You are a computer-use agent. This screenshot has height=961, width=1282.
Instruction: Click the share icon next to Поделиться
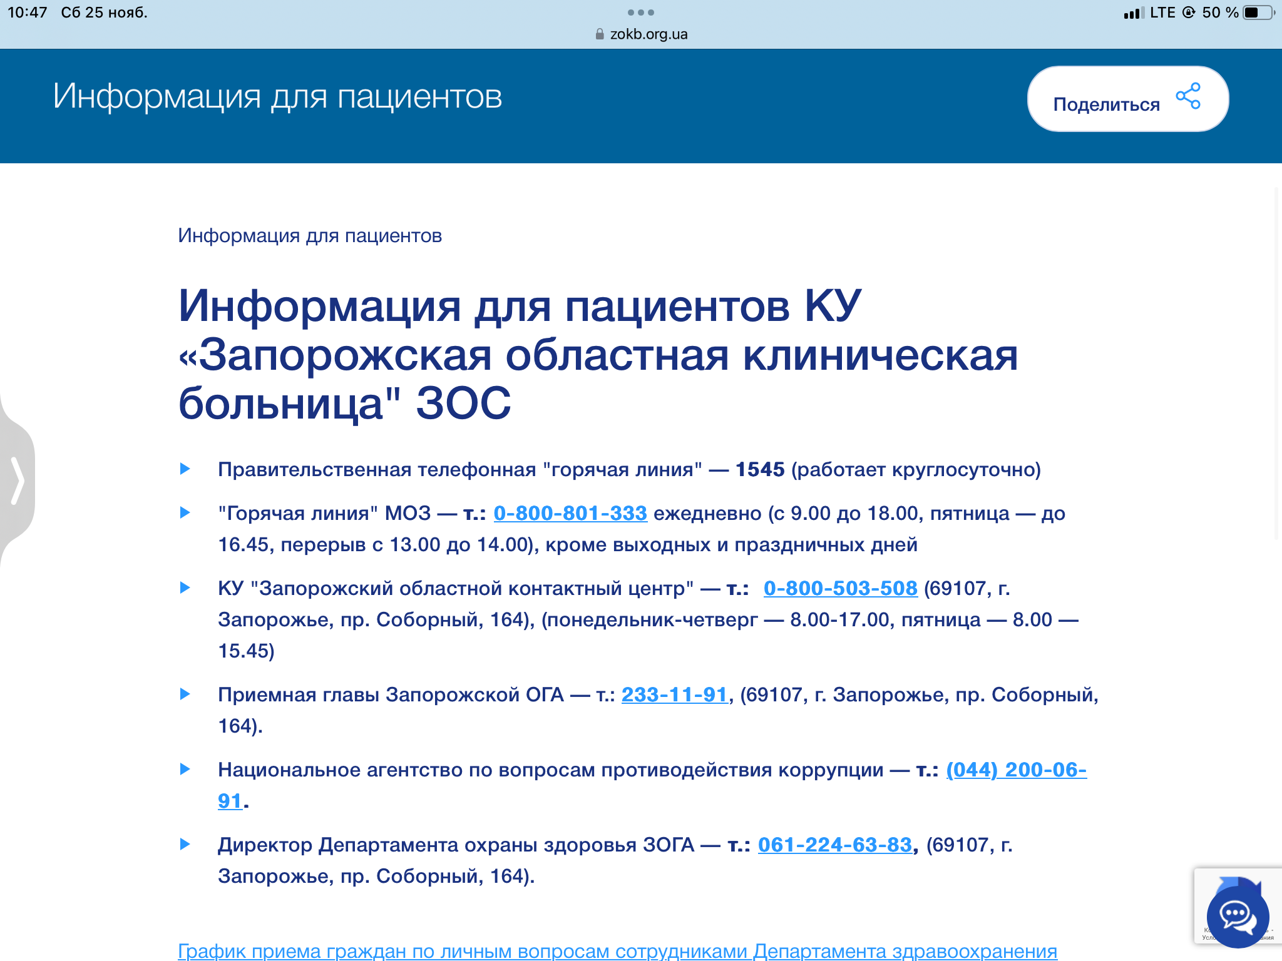point(1187,97)
